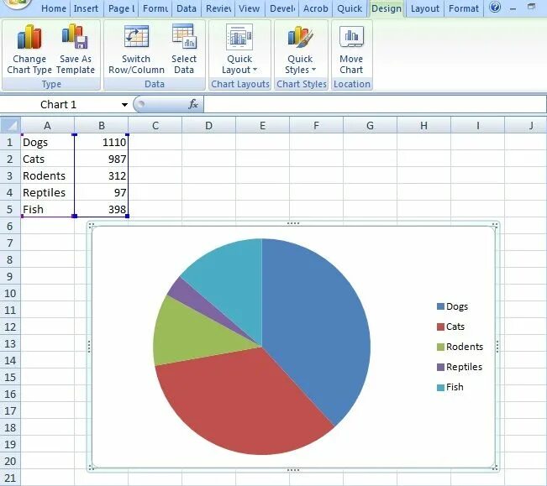Viewport: 547px width, 486px height.
Task: Click the chart's top-center resize handle
Action: pos(293,223)
